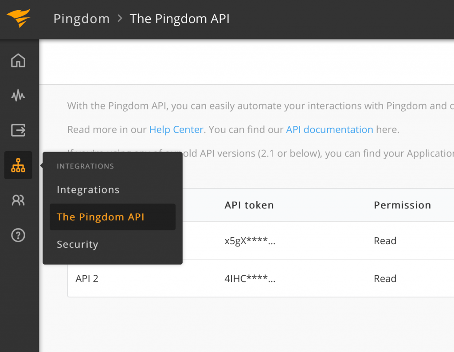Click The Pingdom API breadcrumb title
Viewport: 454px width, 352px height.
pyautogui.click(x=180, y=19)
